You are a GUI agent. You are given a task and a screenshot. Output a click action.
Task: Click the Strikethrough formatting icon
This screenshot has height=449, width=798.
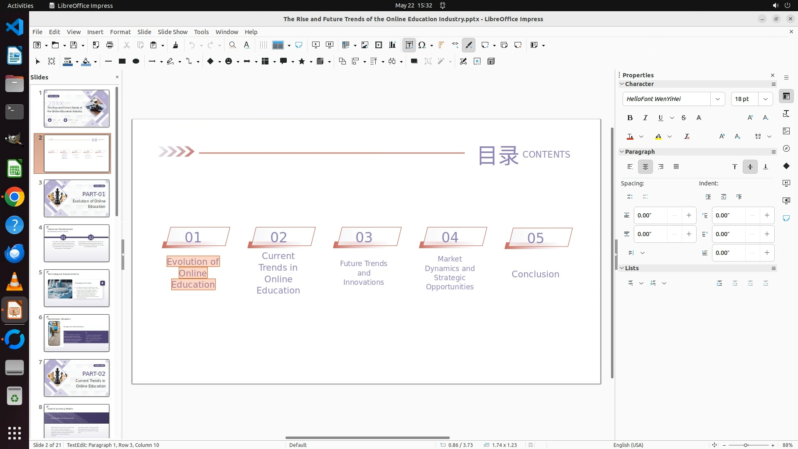684,118
